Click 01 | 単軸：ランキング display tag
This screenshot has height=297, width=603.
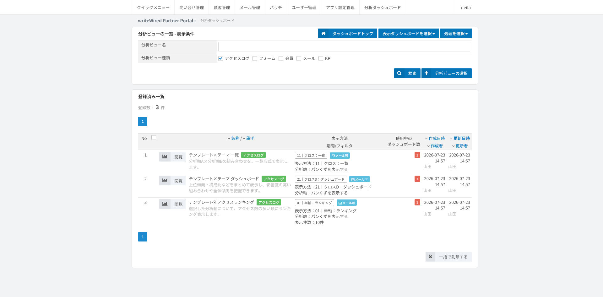314,203
